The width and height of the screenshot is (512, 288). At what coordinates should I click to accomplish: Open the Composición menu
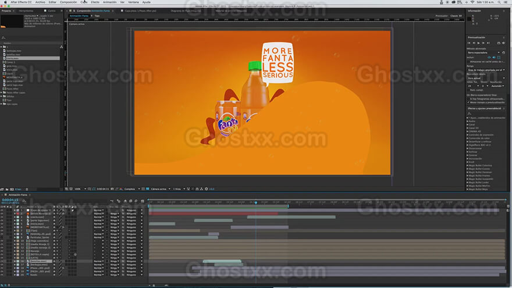(68, 2)
